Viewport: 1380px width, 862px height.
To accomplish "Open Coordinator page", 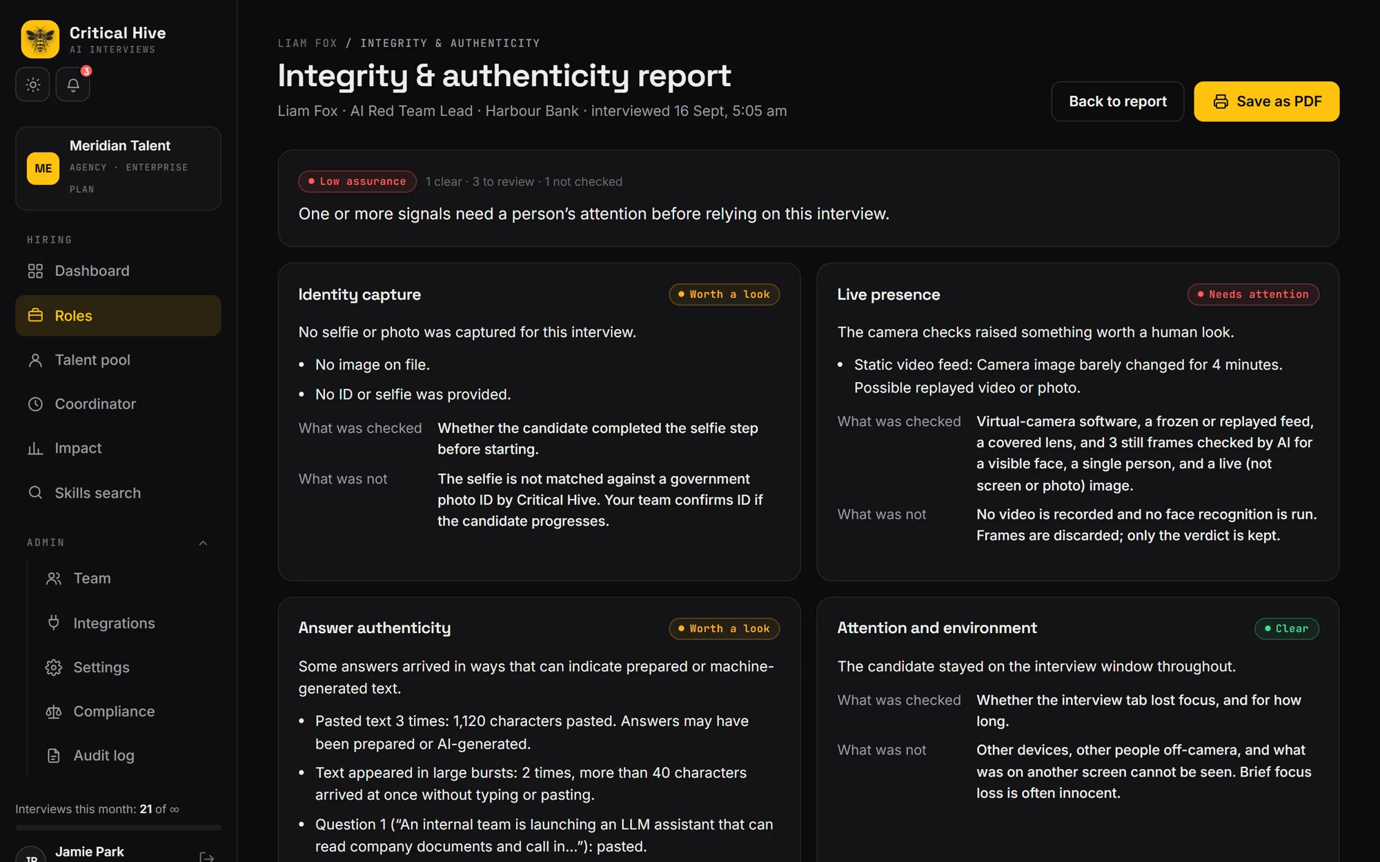I will point(118,404).
